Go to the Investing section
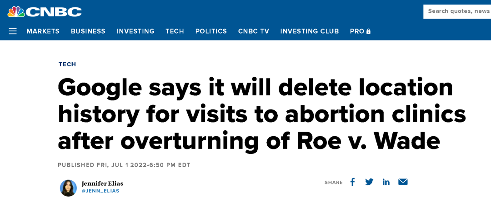The image size is (491, 208). 135,31
